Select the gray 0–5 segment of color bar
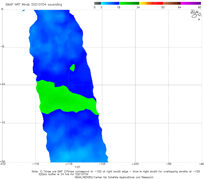 (x=98, y=3)
